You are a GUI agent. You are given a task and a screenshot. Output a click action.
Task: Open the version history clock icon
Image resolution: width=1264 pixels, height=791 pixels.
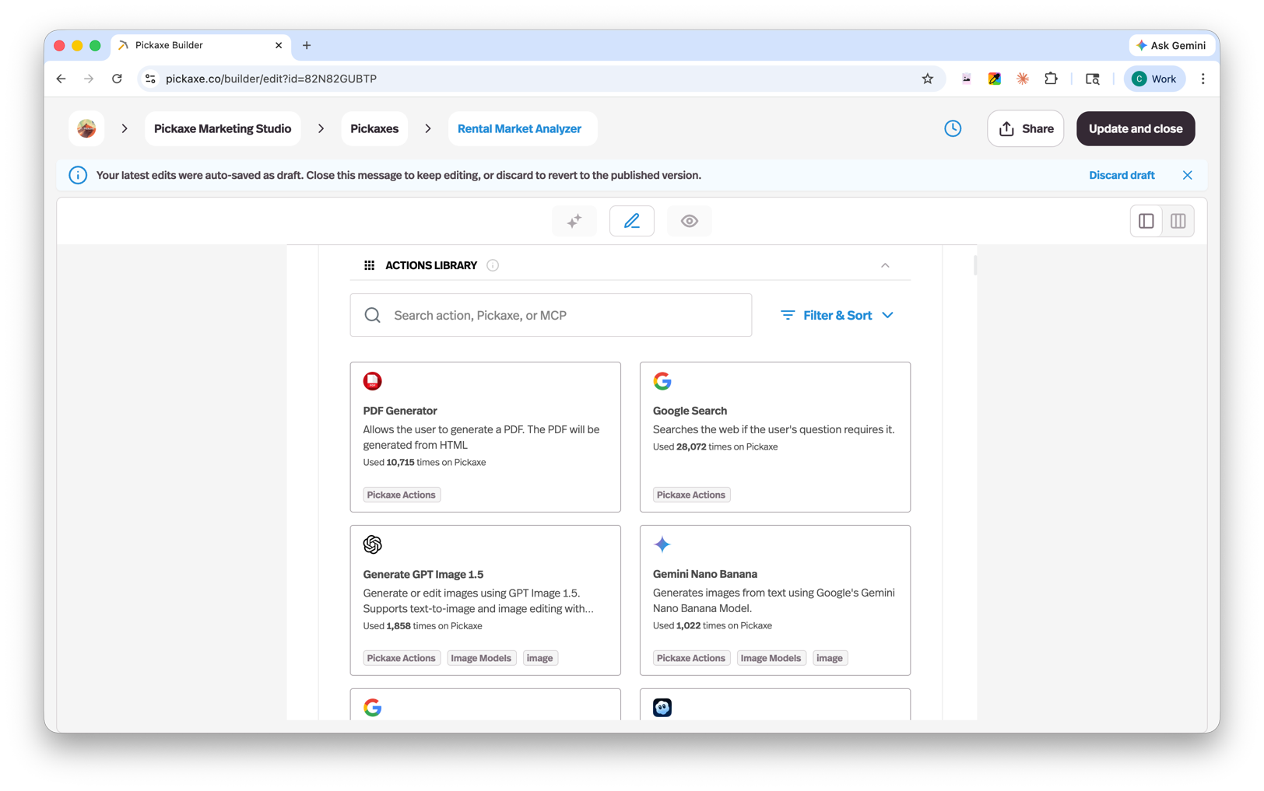pos(953,128)
